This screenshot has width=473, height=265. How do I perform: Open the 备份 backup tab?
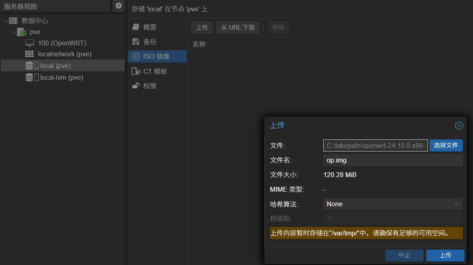point(150,42)
